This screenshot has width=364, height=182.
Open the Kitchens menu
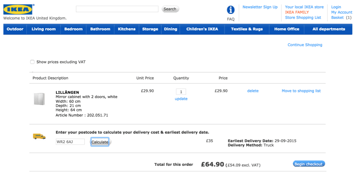[126, 29]
